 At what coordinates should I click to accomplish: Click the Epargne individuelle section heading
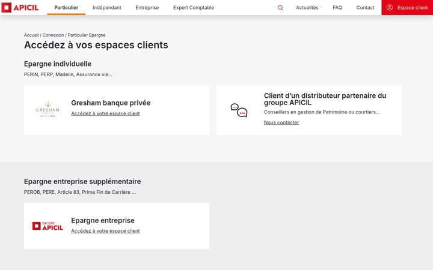(x=58, y=64)
